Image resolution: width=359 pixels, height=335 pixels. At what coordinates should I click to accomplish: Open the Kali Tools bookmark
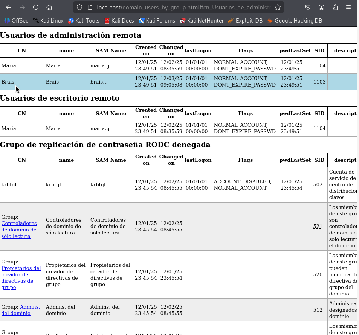(84, 21)
